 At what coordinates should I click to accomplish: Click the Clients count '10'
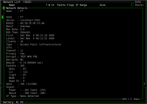(x=22, y=41)
